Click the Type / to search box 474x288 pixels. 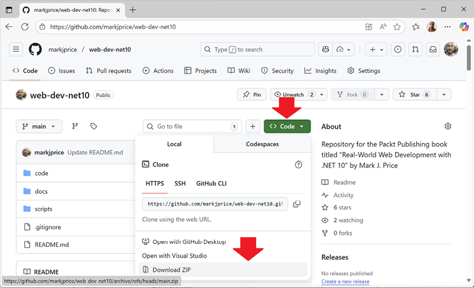point(258,49)
